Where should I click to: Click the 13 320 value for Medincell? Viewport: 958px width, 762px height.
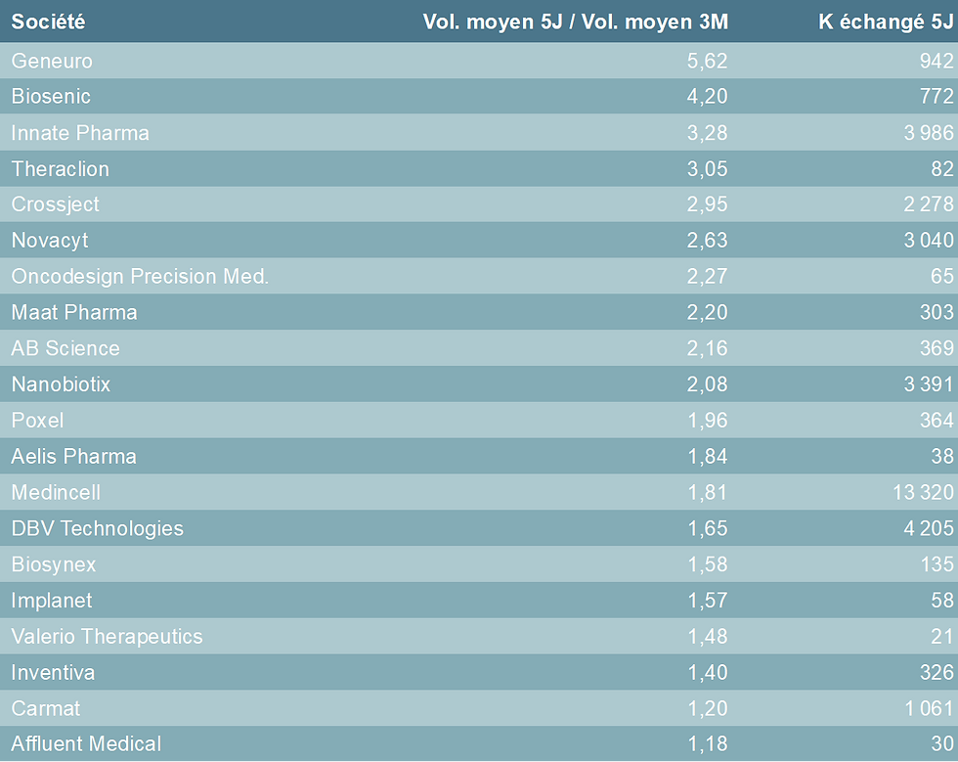pos(924,492)
